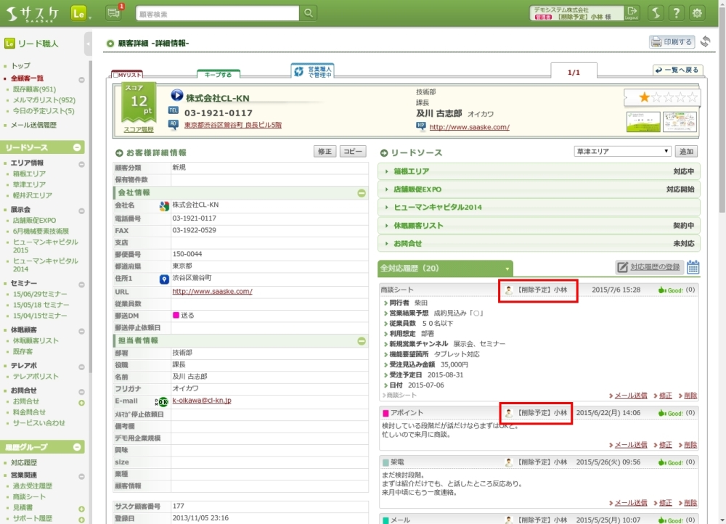Viewport: 726px width, 524px height.
Task: Collapse the 会社情報 section
Action: click(361, 193)
